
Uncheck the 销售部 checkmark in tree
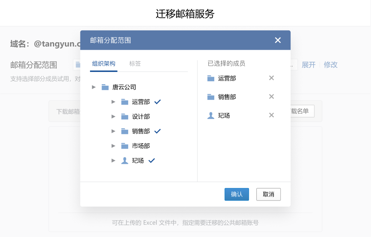[x=157, y=131]
